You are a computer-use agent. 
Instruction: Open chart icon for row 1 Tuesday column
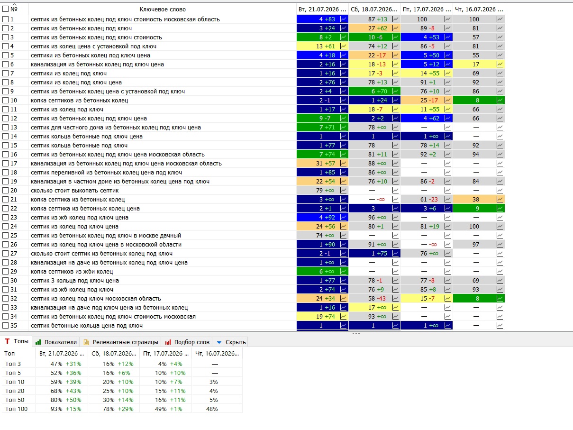click(344, 19)
